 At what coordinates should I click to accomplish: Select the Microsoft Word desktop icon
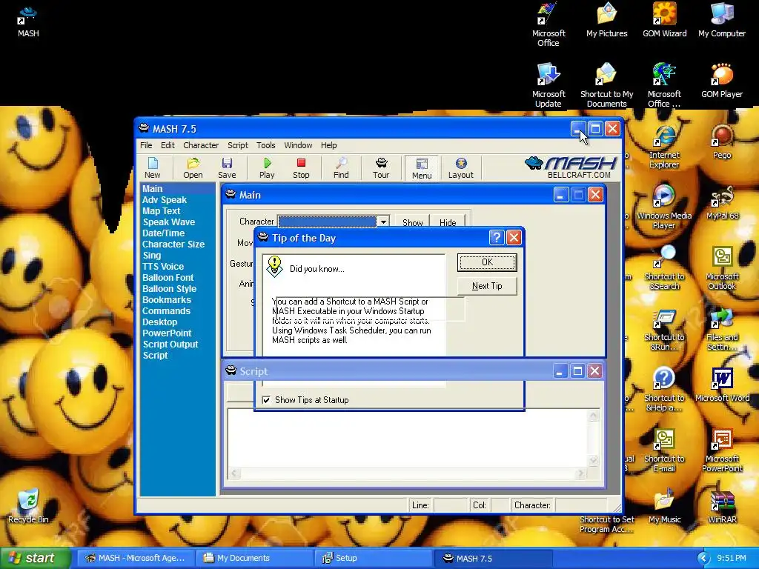(722, 385)
